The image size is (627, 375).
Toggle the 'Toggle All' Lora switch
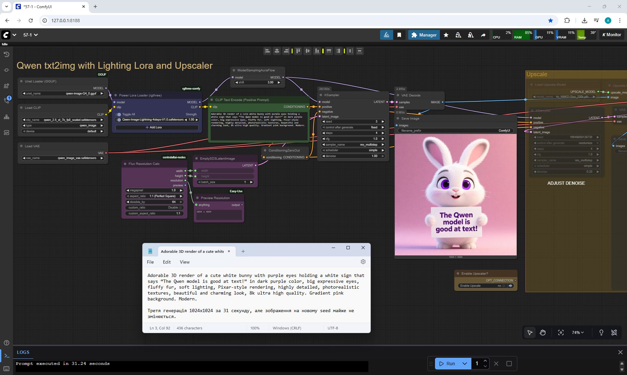tap(119, 114)
